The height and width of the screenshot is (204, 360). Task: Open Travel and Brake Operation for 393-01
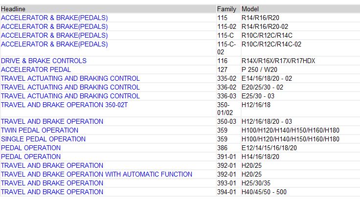pos(52,183)
